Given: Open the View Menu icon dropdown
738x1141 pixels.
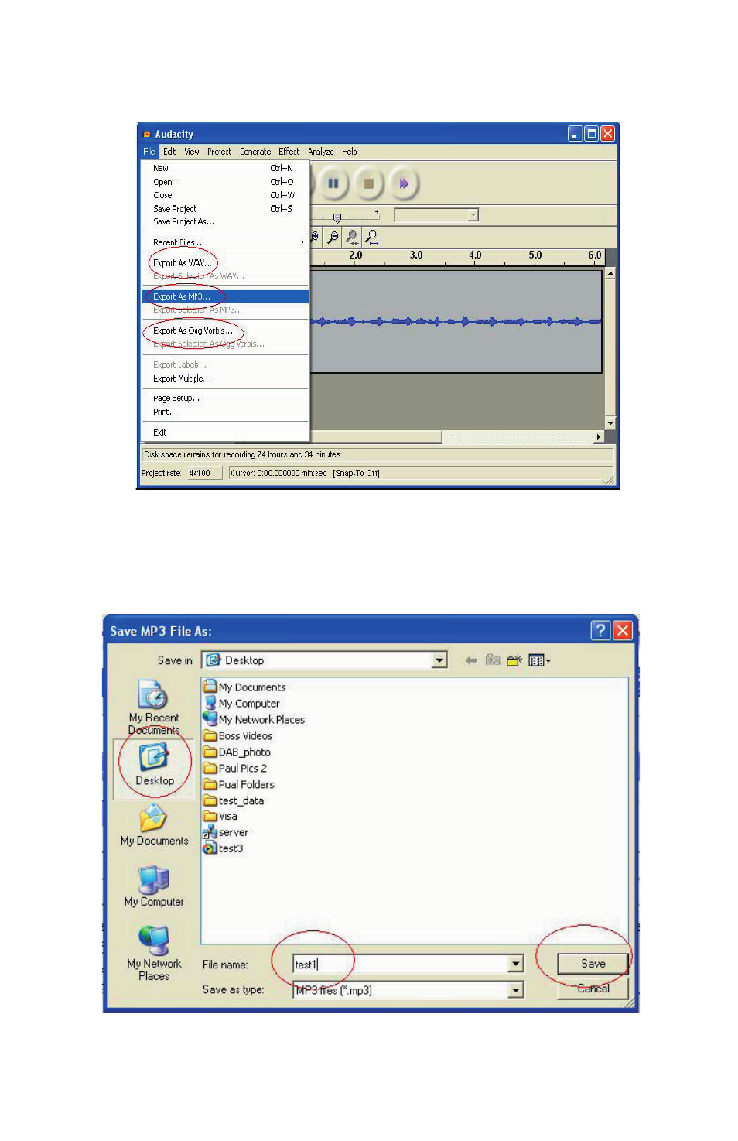Looking at the screenshot, I should [539, 660].
